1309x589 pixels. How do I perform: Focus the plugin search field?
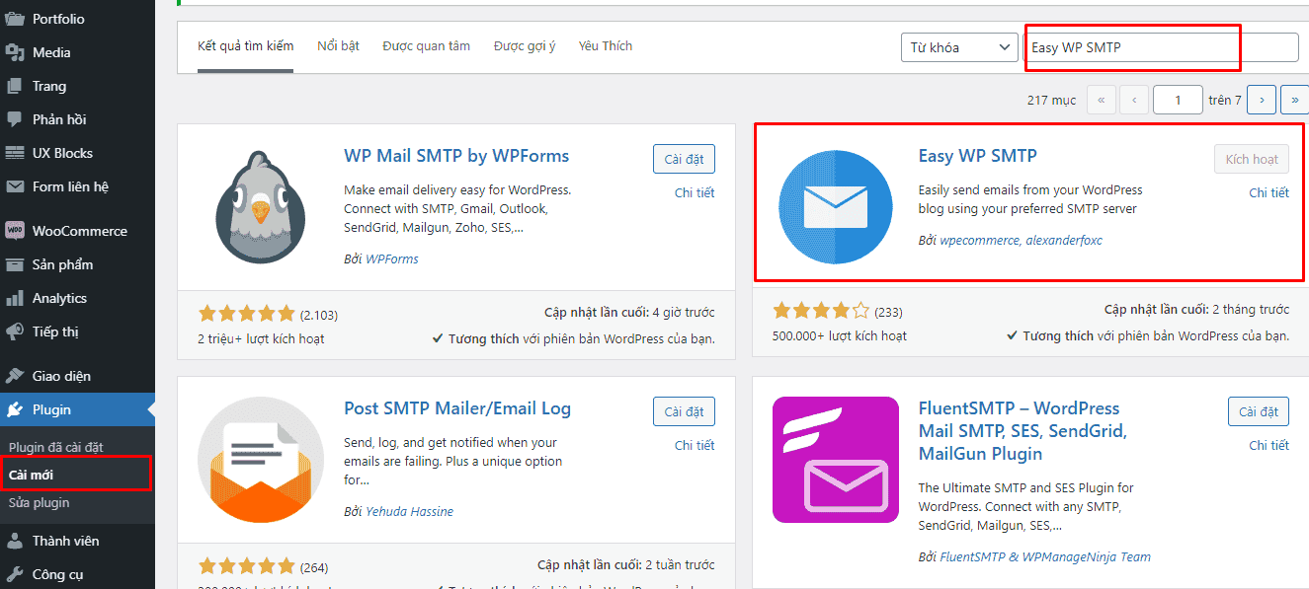pos(1161,47)
